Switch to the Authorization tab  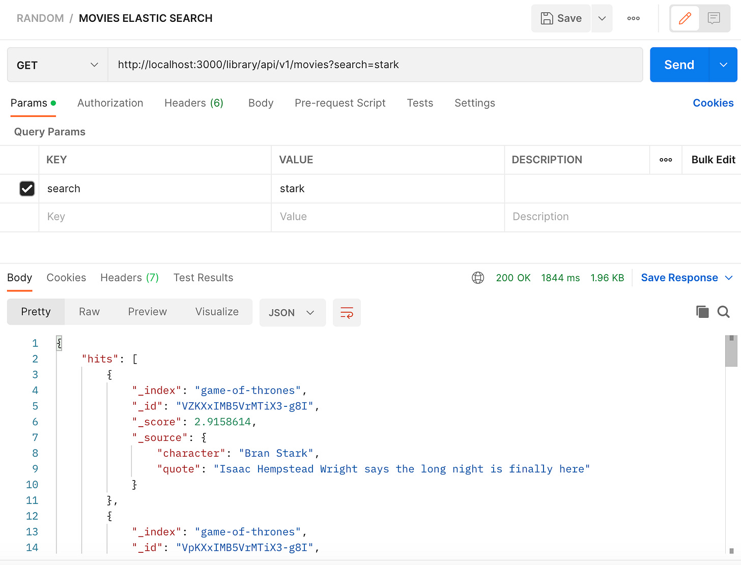click(110, 103)
